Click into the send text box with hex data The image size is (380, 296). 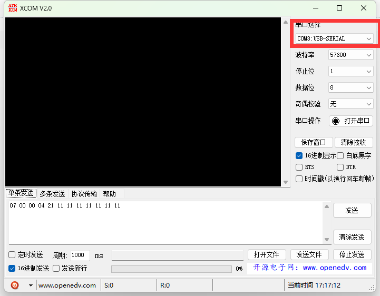coord(166,222)
